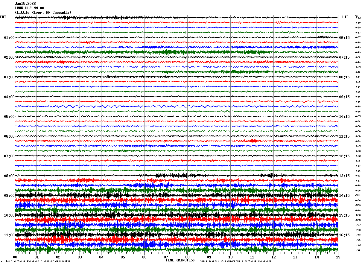Select the 07:00 CDT row label
362x265 pixels.
click(9, 156)
